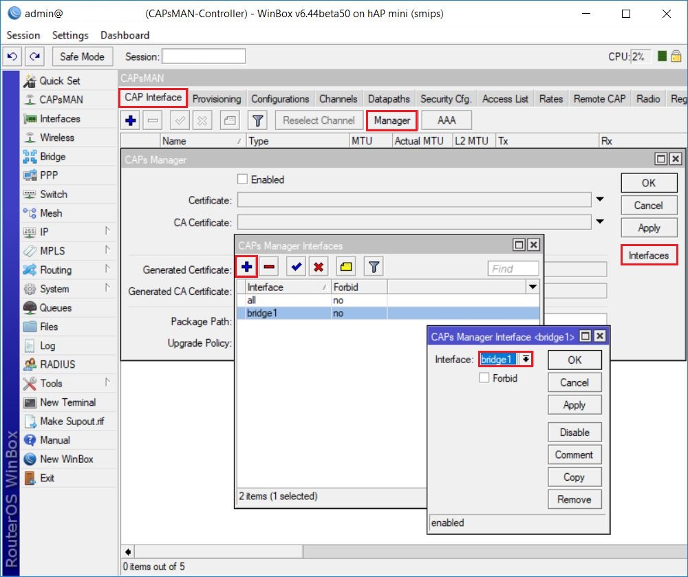Switch to the Datapaths tab
Screen dimensions: 688x577
click(x=389, y=98)
